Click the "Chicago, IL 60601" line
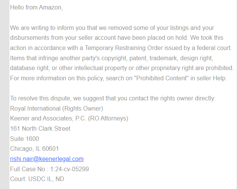The height and width of the screenshot is (189, 237). click(x=34, y=149)
